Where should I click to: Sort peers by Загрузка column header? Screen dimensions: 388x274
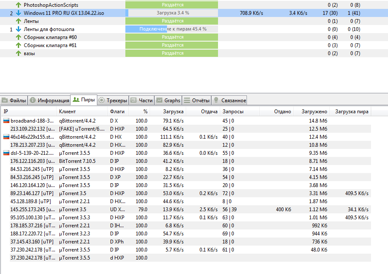point(173,112)
